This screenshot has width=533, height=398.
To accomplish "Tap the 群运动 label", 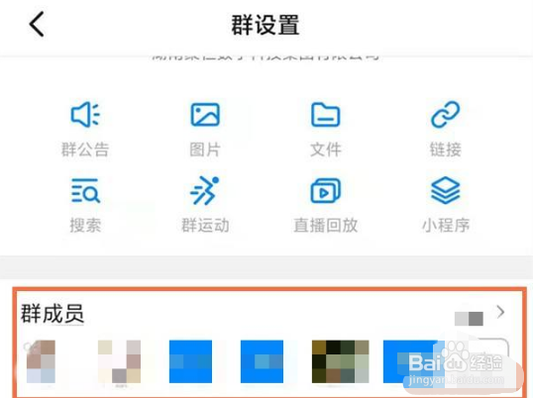I will coord(205,225).
